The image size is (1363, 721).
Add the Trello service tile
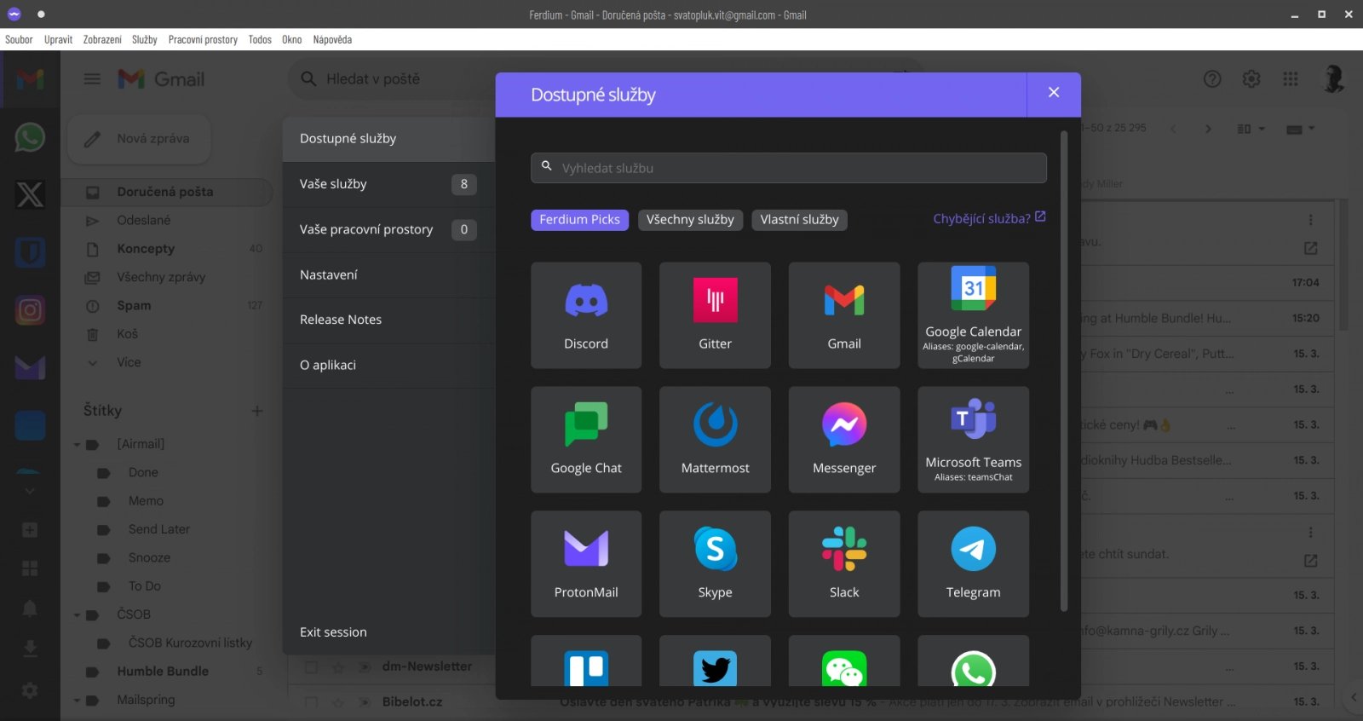(586, 661)
